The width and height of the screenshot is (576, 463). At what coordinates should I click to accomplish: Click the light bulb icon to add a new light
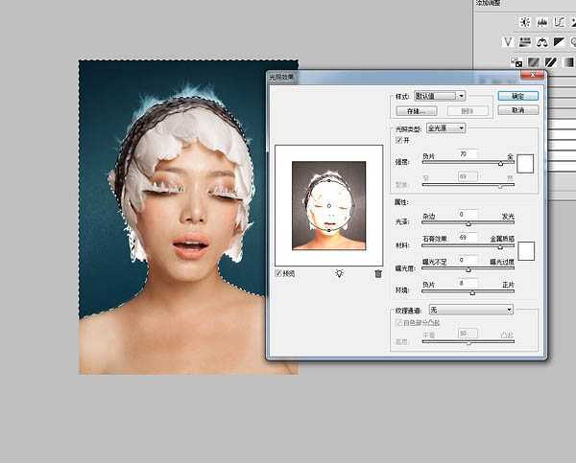click(x=339, y=273)
